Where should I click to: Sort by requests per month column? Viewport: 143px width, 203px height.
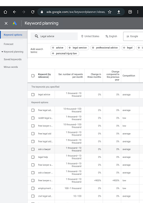pos(71,76)
